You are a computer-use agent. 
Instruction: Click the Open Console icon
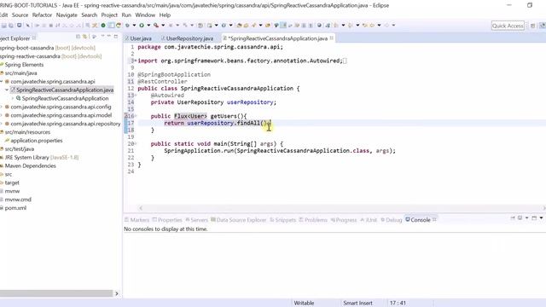click(x=534, y=218)
